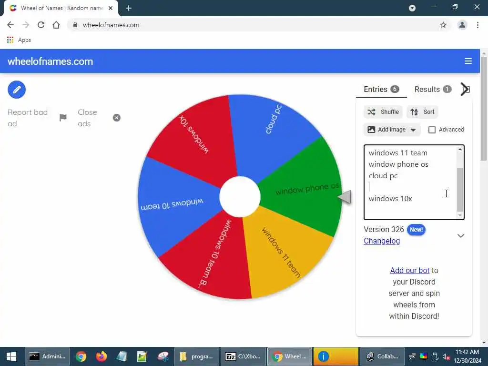Click the wheelofnames.com header title
488x366 pixels.
tap(51, 61)
